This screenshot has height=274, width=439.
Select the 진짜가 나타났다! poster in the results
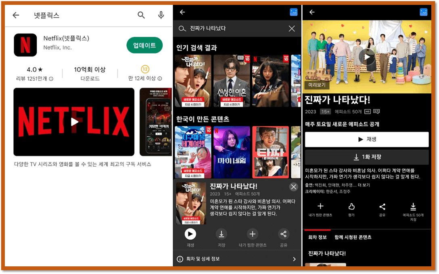[193, 81]
